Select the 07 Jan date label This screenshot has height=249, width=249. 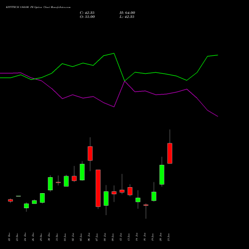(x=97, y=237)
